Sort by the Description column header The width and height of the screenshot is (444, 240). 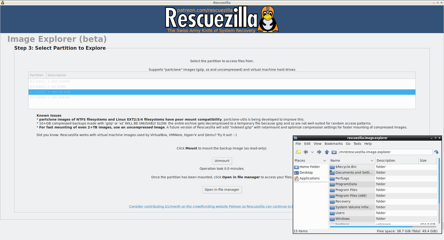click(x=396, y=160)
